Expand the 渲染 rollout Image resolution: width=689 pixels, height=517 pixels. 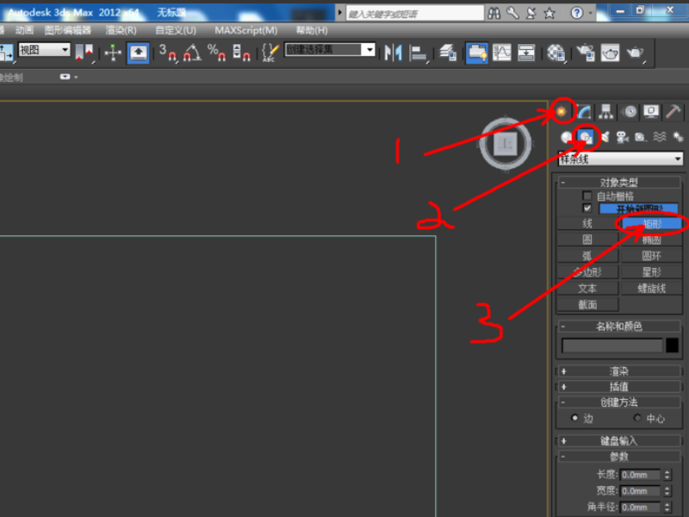(618, 371)
